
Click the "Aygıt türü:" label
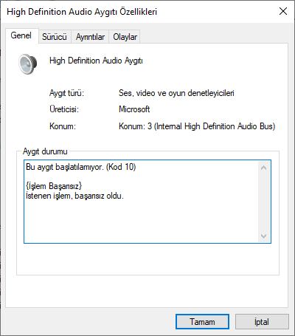point(66,93)
